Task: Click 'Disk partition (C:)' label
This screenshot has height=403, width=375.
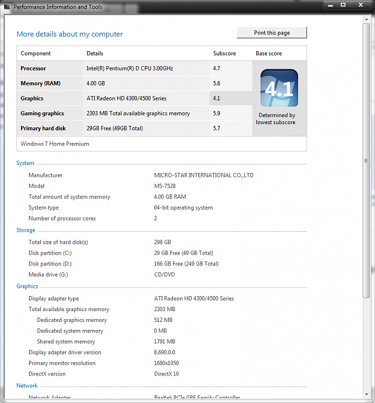Action: [50, 253]
